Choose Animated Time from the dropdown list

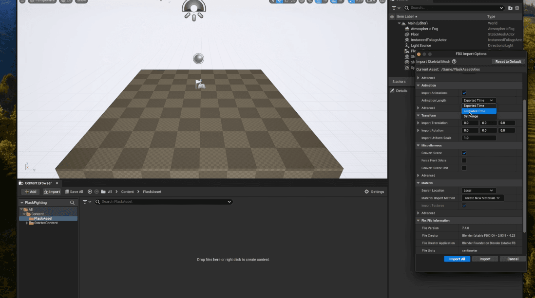point(478,111)
